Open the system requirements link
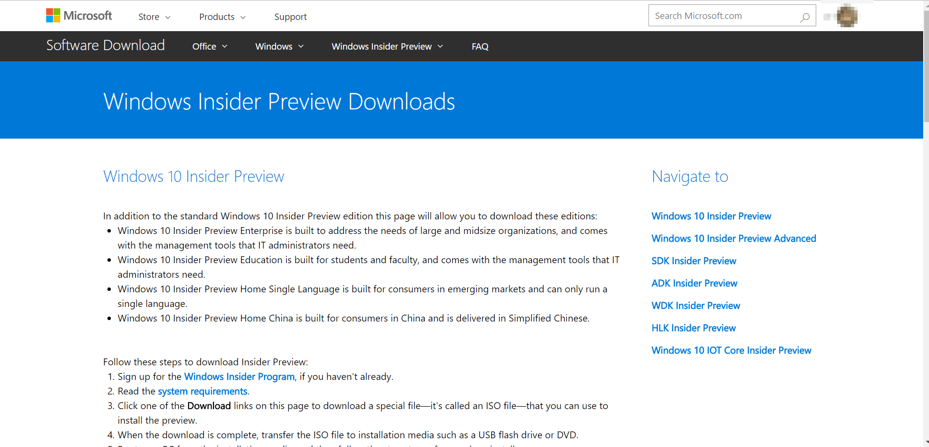Viewport: 929px width, 447px height. click(203, 392)
